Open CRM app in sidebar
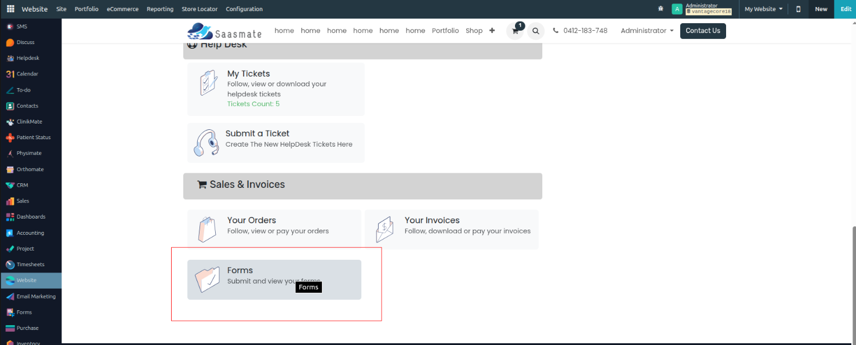 click(22, 185)
